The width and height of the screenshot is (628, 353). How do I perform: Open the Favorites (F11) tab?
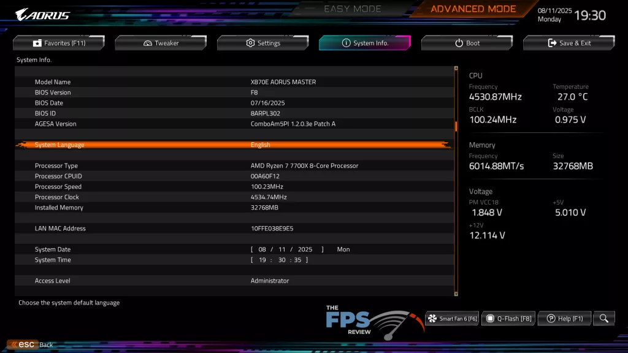click(x=59, y=43)
